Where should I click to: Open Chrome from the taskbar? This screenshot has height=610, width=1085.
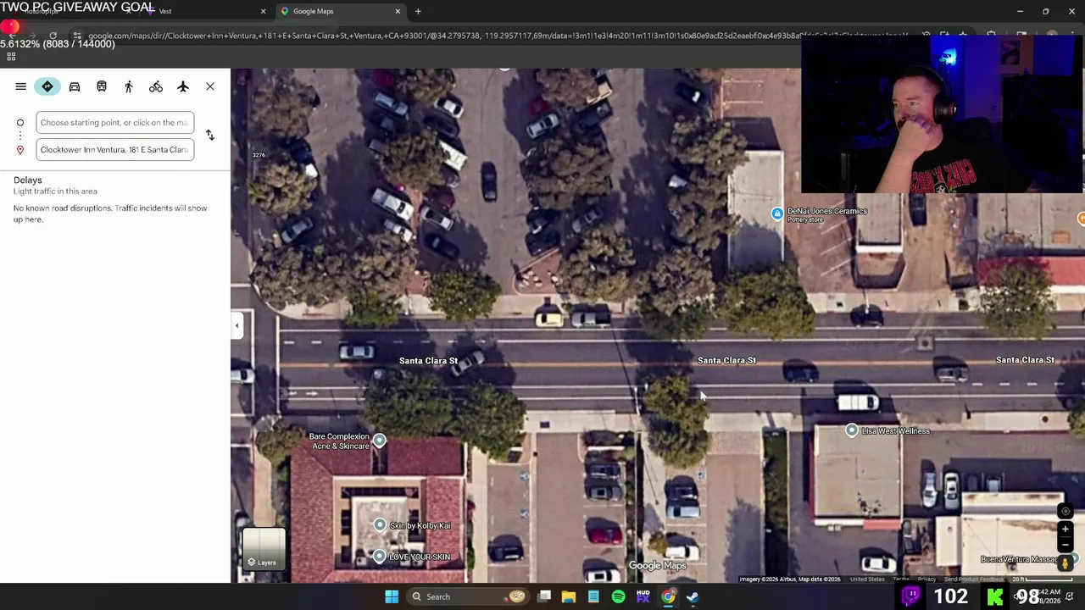(668, 596)
